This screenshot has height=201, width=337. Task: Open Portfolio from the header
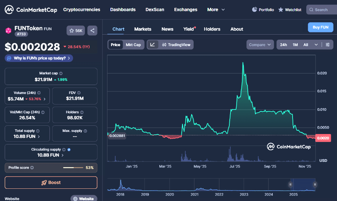pos(263,10)
